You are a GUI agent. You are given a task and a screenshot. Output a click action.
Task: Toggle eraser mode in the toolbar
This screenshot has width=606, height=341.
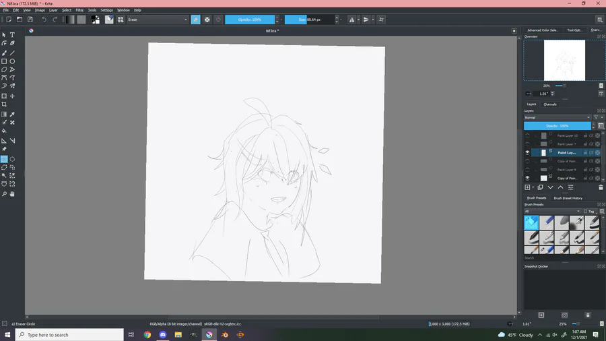point(195,20)
